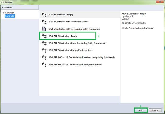Choose Web API 2 Controller – Empty
Screen dimensions: 165x114
(80, 36)
